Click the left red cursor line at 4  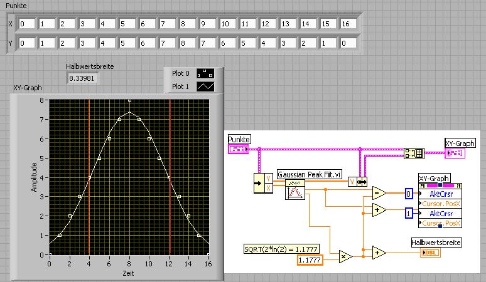(89, 177)
